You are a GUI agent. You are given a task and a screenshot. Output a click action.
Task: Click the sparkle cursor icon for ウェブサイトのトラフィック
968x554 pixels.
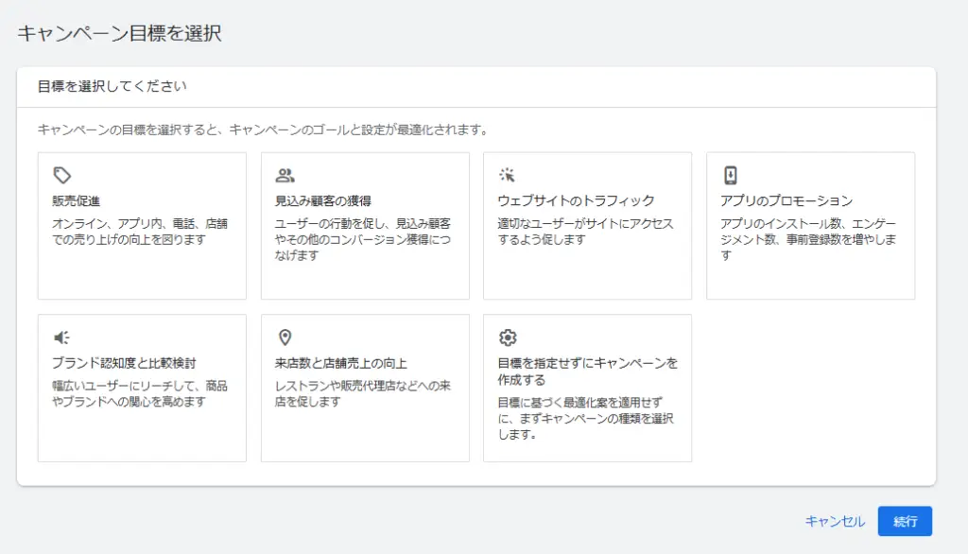coord(508,173)
